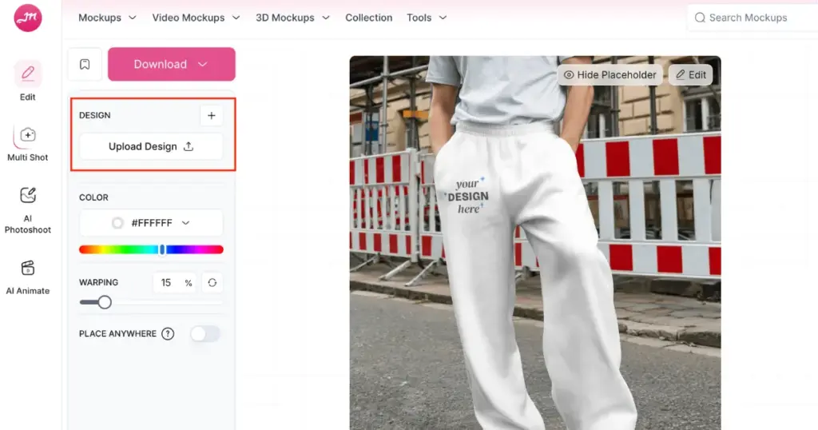Click the rainbow hue slider handle

(162, 249)
